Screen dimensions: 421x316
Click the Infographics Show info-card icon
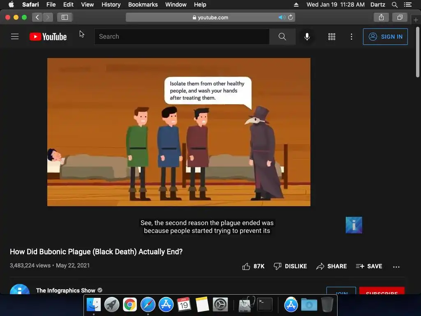tap(354, 225)
